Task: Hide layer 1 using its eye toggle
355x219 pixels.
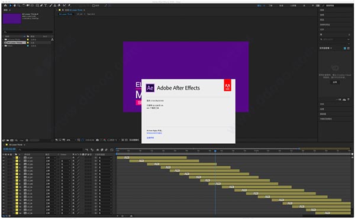Action: point(4,157)
